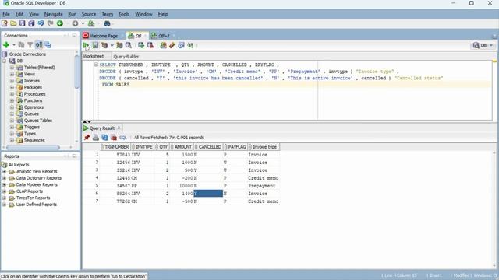Expand the Views node
Image resolution: width=499 pixels, height=280 pixels.
point(12,75)
